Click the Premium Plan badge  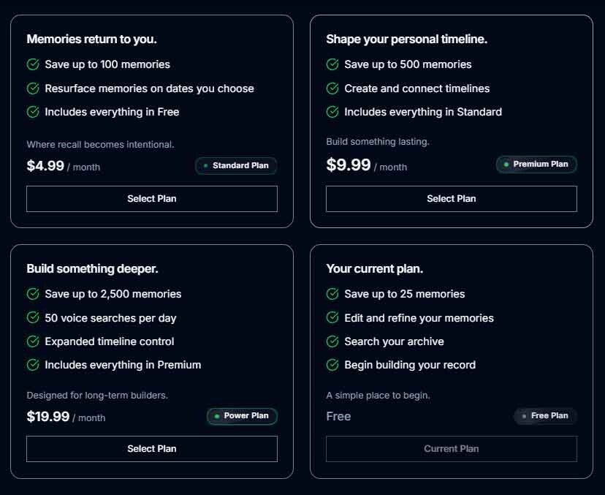[x=536, y=165]
